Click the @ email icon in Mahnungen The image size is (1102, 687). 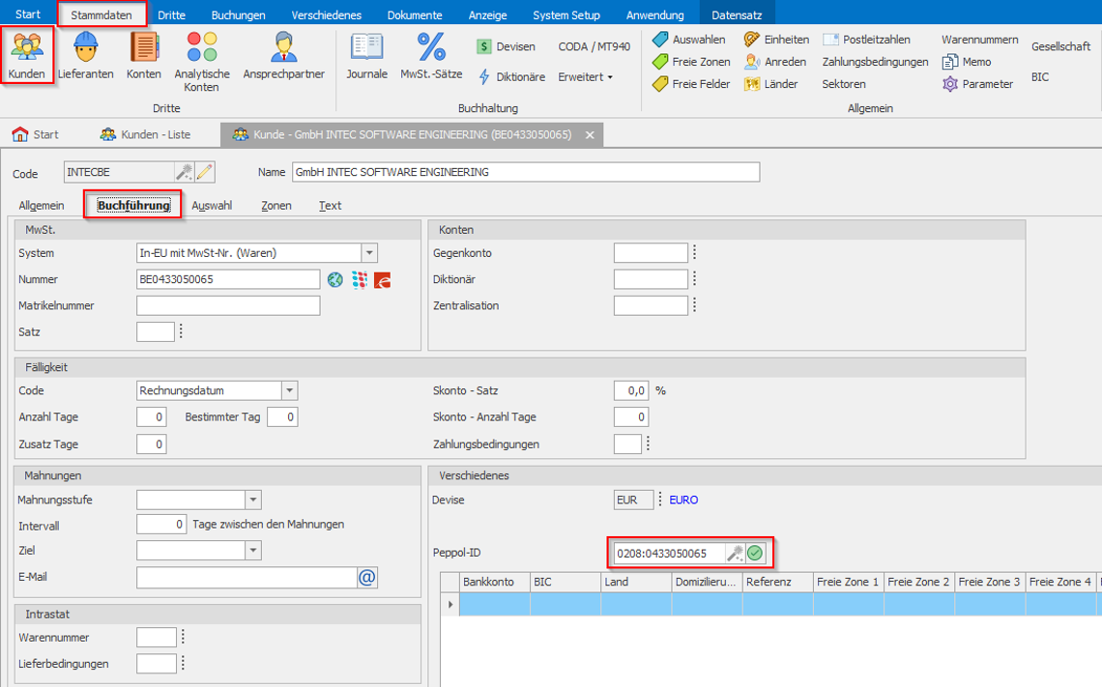(x=367, y=577)
